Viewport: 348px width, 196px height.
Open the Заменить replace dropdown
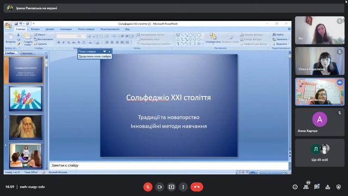tap(281, 39)
